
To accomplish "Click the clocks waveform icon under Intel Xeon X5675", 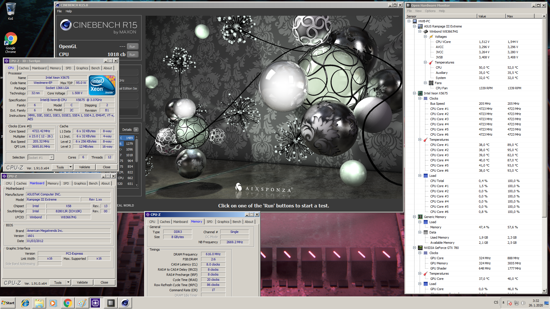I will coord(426,98).
